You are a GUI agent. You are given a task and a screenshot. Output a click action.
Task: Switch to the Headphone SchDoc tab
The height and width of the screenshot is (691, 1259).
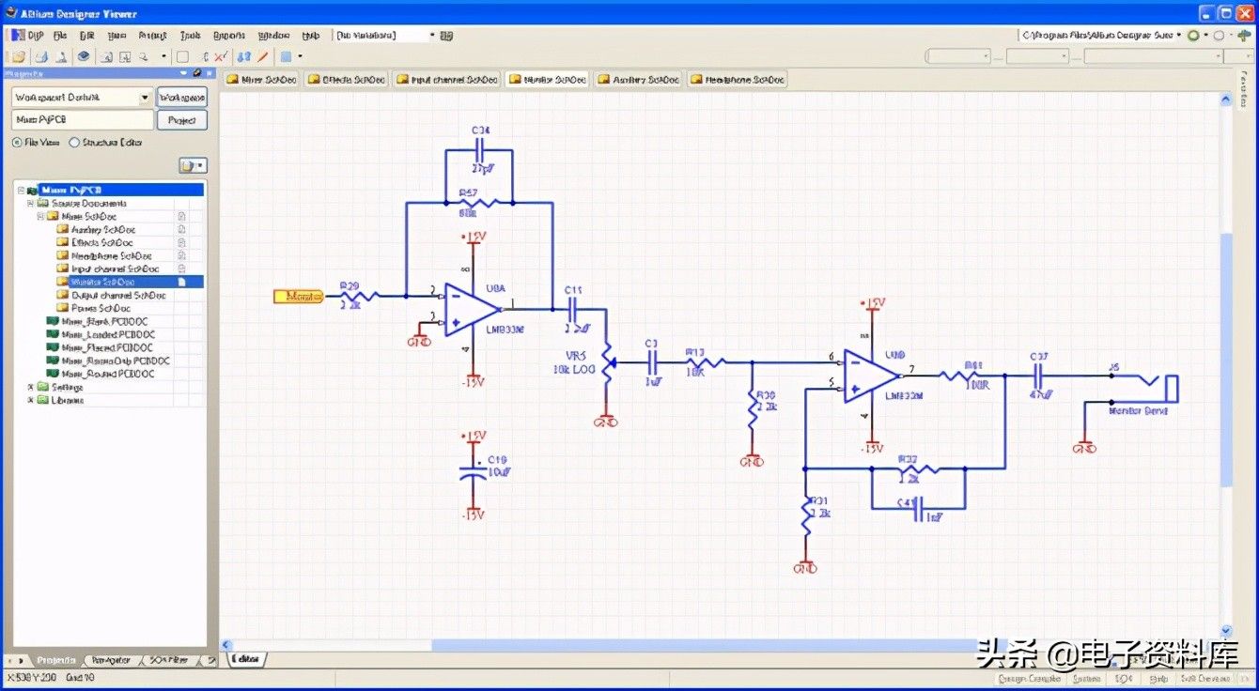click(x=738, y=80)
